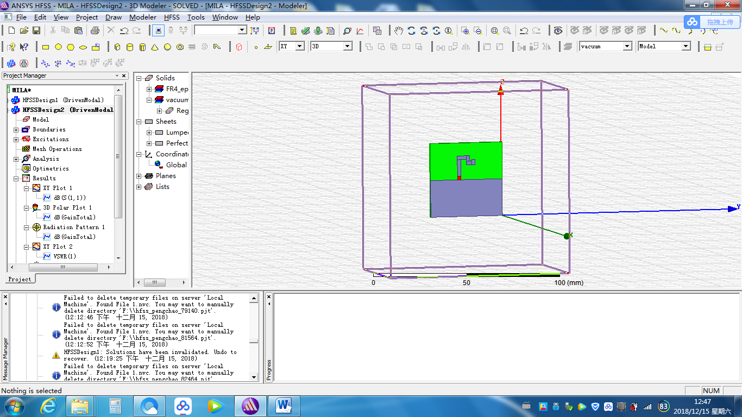The image size is (742, 417).
Task: Select the Radiation Pattern 1 result
Action: point(74,227)
